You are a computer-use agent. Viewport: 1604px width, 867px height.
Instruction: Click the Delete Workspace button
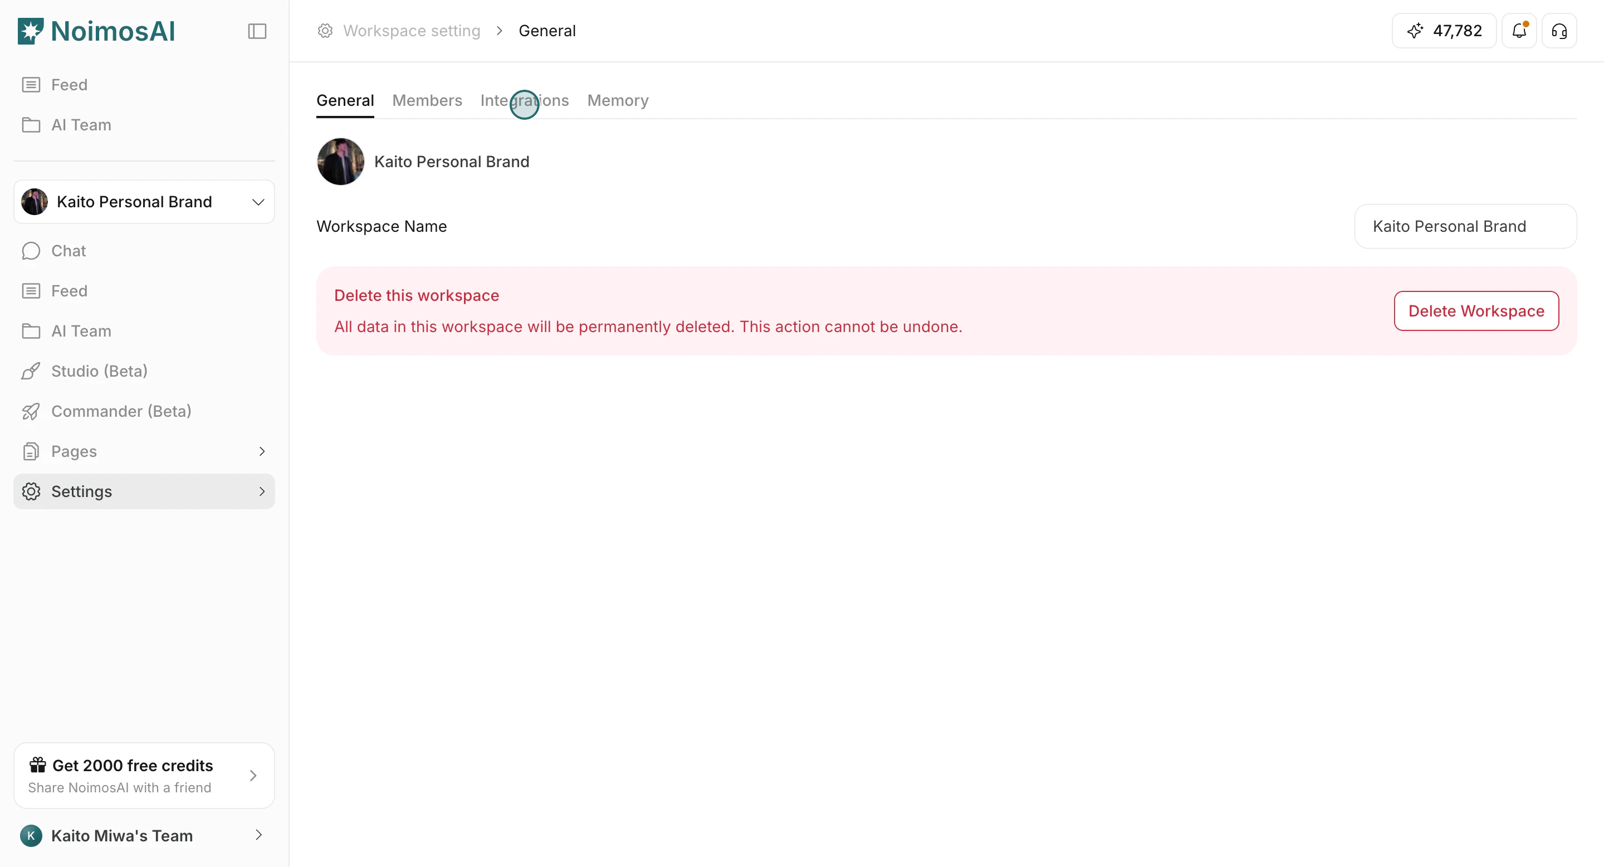1476,311
